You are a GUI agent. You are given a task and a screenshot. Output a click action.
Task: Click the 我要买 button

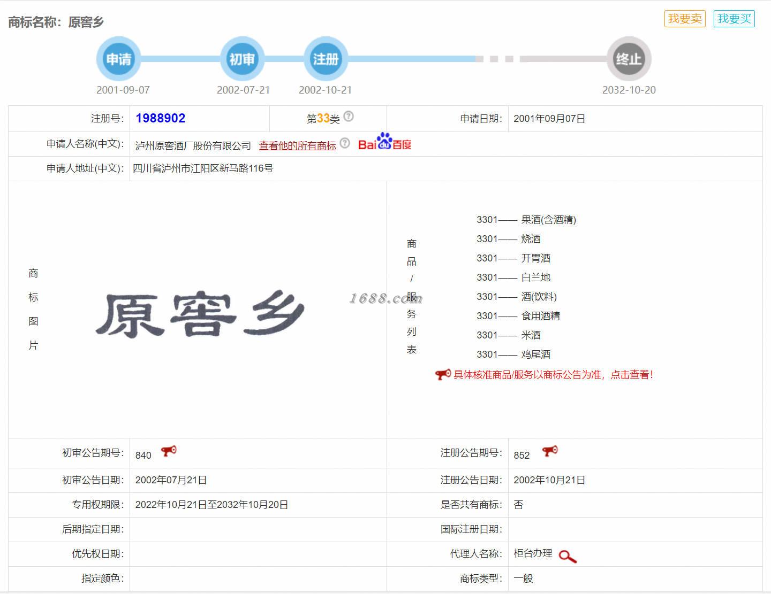(x=734, y=19)
